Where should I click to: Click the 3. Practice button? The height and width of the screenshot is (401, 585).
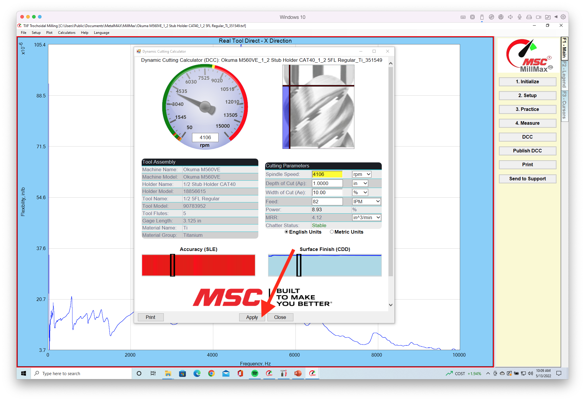click(527, 109)
